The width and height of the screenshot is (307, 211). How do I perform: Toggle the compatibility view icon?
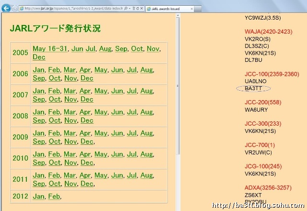pos(134,9)
